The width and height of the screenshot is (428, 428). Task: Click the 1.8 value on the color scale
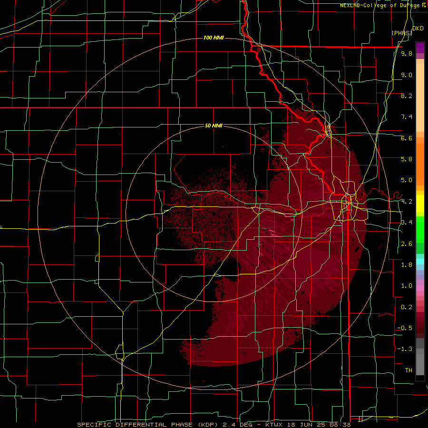click(407, 265)
